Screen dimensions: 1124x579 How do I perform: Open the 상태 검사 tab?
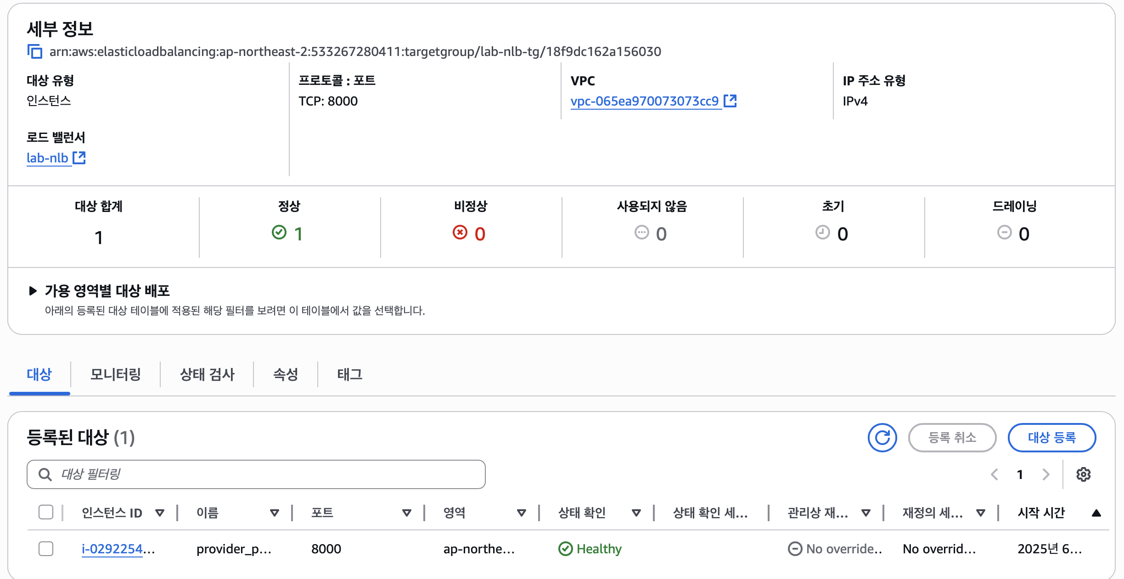pos(207,374)
